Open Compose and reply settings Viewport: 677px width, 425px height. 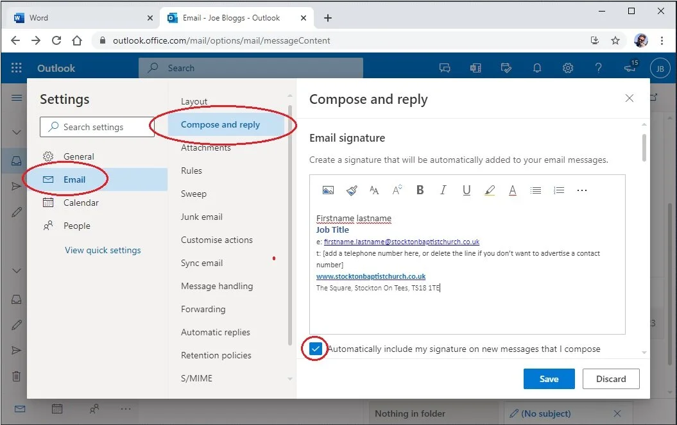(x=227, y=124)
